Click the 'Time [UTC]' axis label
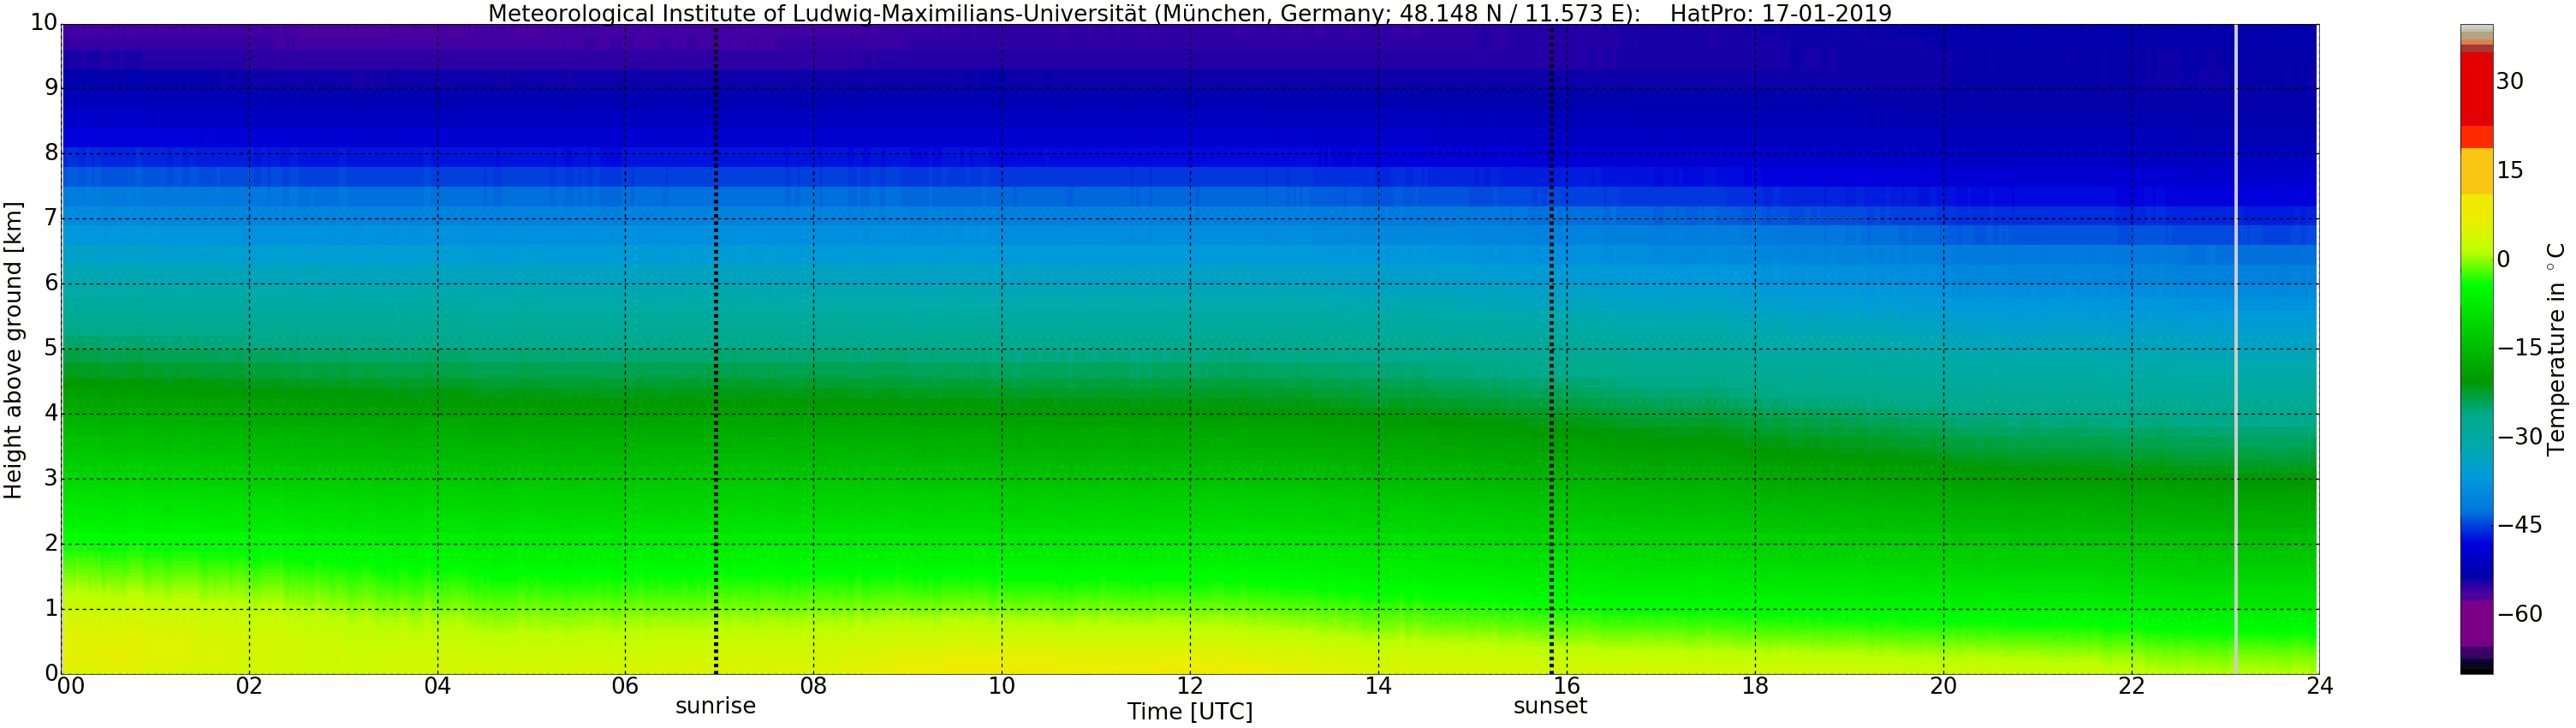The width and height of the screenshot is (2576, 728). point(1189,712)
